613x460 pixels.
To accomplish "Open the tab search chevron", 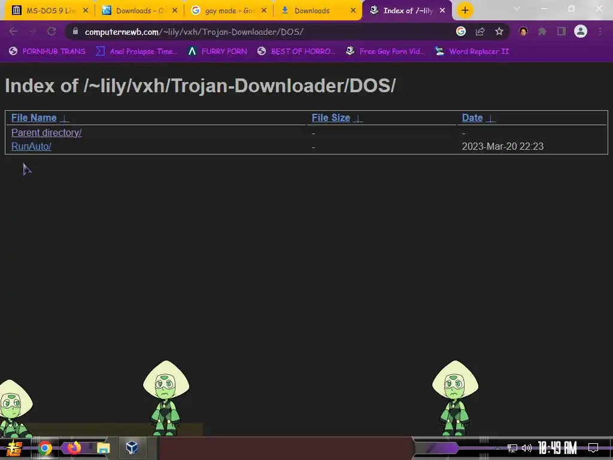I will tap(517, 8).
